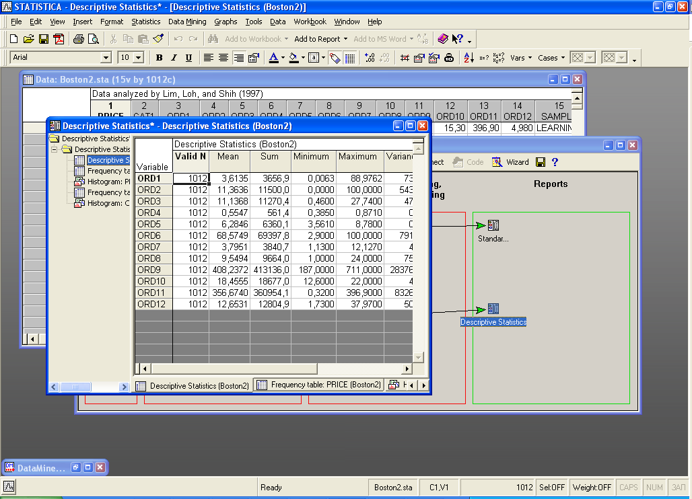Click the Save disk icon in main toolbar

43,39
